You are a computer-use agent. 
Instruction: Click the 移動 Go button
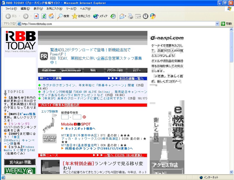[x=226, y=24]
